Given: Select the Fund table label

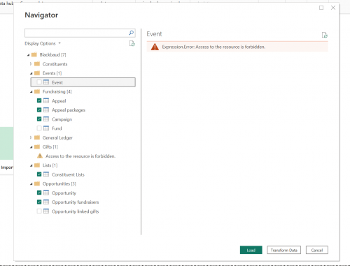Looking at the screenshot, I should 57,128.
